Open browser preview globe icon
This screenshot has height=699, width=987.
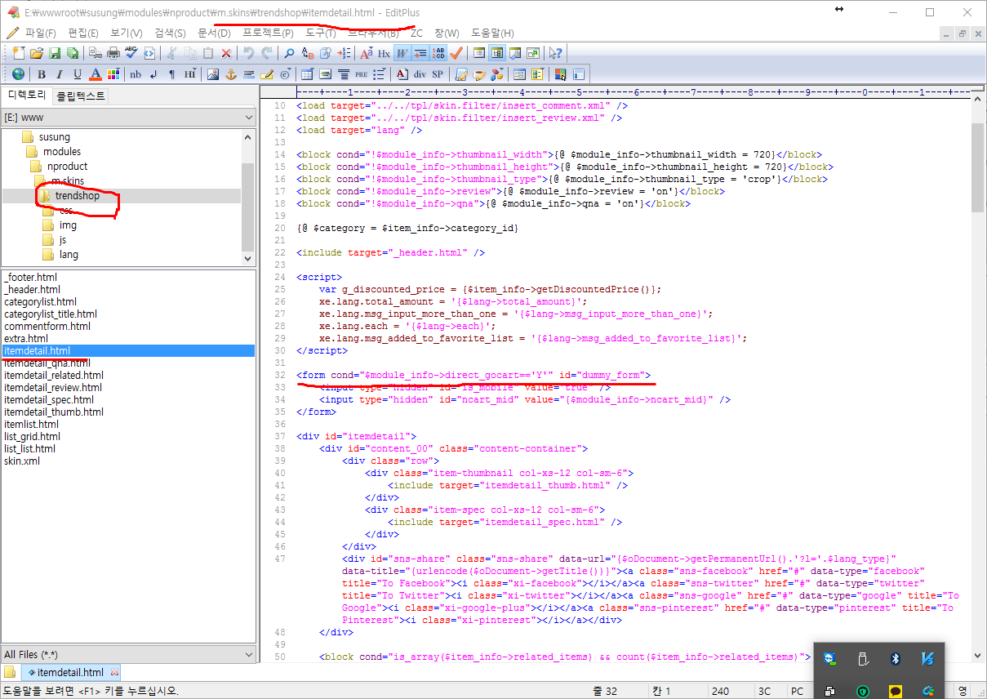point(18,74)
